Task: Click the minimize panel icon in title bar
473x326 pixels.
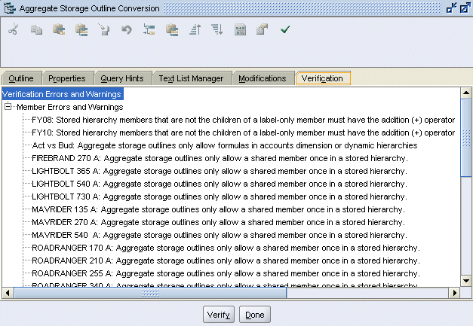Action: [452, 8]
